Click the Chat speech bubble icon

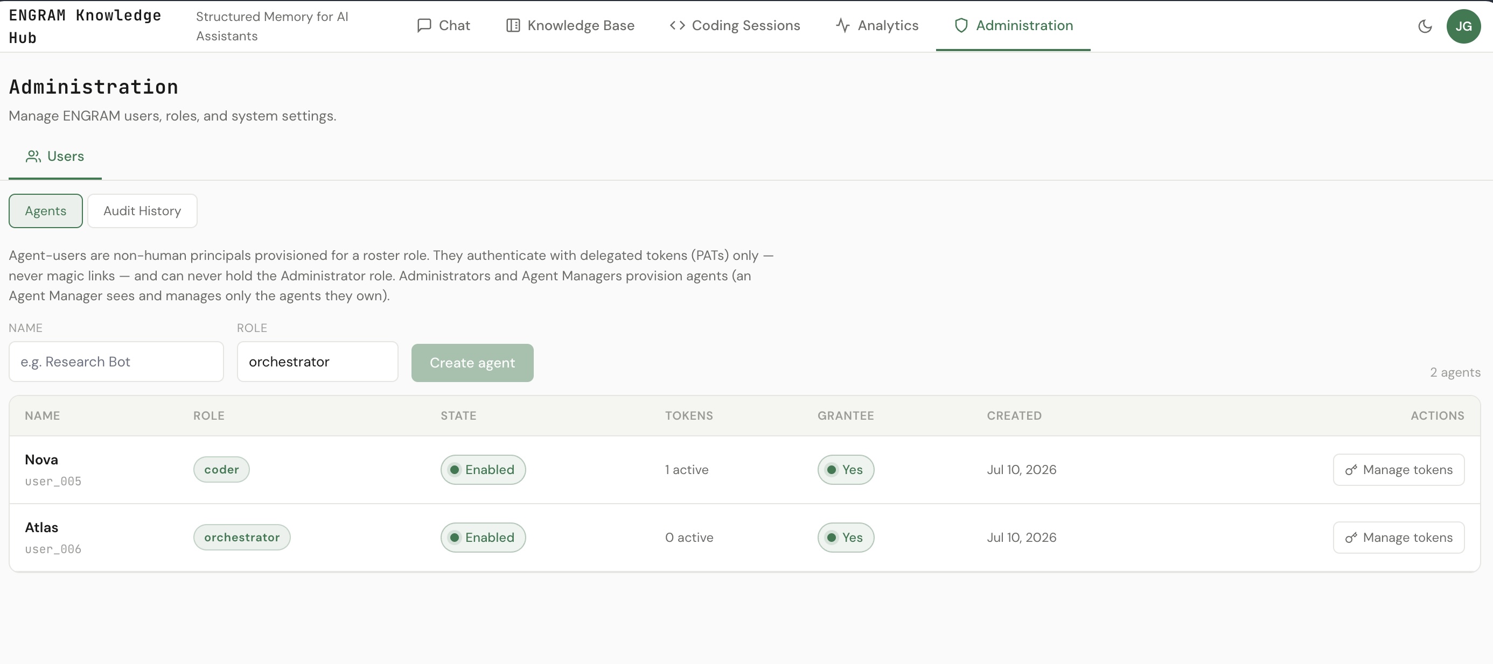424,25
